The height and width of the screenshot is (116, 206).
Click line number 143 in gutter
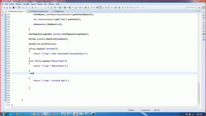click(8, 34)
